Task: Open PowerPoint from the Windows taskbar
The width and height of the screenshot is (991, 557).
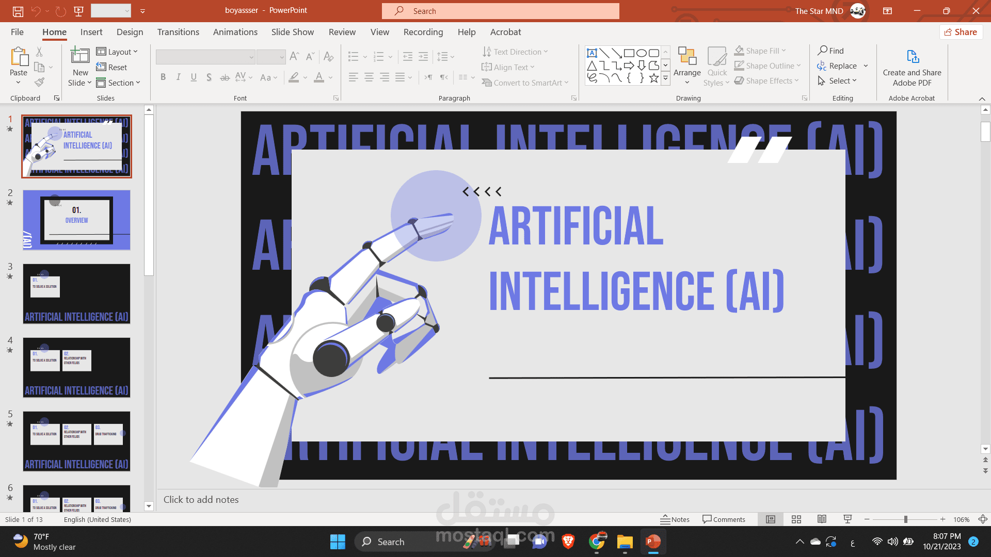Action: [653, 542]
